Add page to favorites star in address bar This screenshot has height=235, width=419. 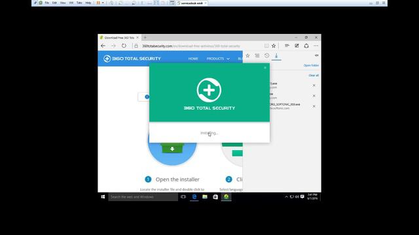coord(274,46)
